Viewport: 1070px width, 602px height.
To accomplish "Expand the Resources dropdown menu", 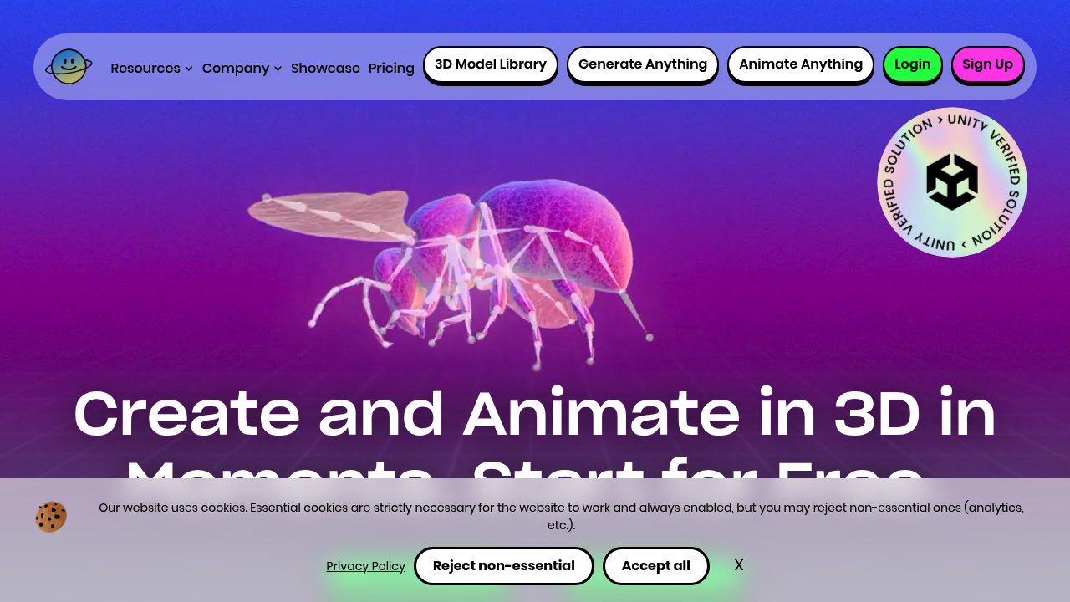I will [151, 69].
